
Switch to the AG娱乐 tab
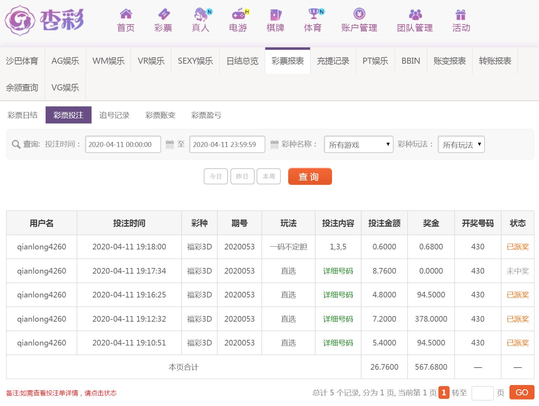[65, 61]
